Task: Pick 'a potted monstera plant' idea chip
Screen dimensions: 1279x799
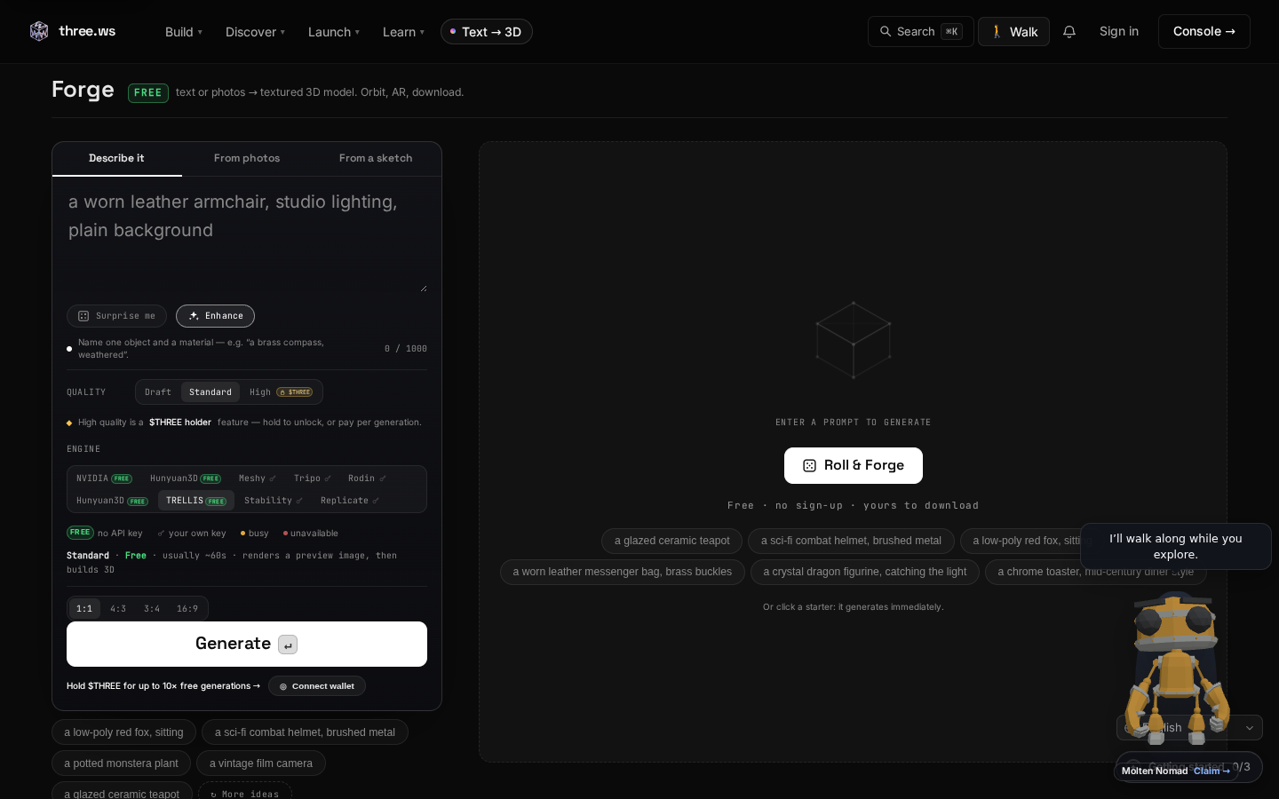Action: (x=121, y=763)
